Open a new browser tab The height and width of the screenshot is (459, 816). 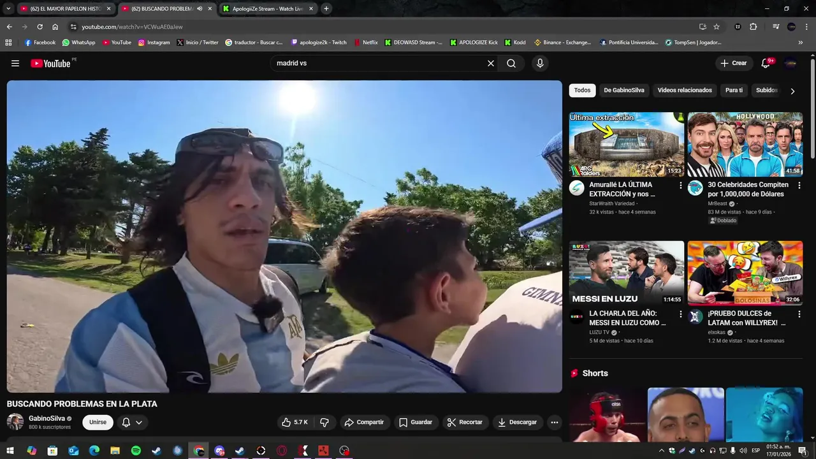(326, 9)
